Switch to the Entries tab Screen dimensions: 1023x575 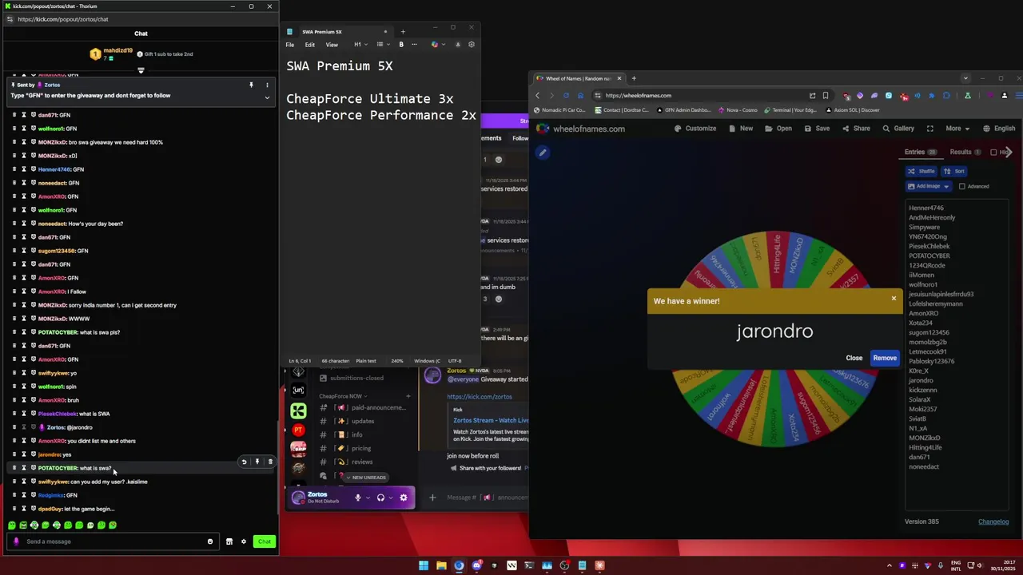920,152
